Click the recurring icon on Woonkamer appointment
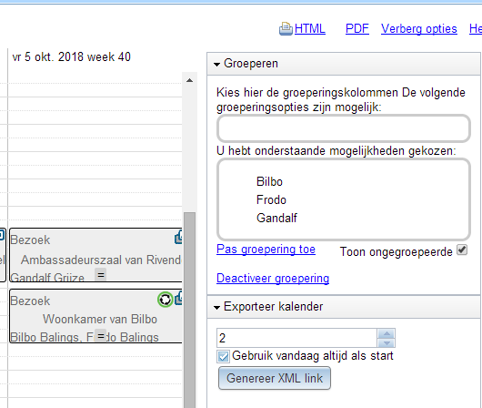The image size is (482, 408). coord(166,300)
